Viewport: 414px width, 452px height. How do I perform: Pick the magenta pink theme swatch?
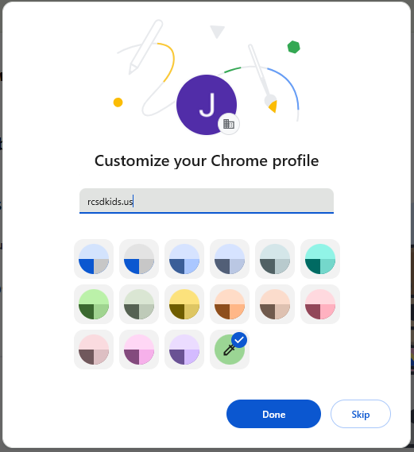(x=139, y=350)
